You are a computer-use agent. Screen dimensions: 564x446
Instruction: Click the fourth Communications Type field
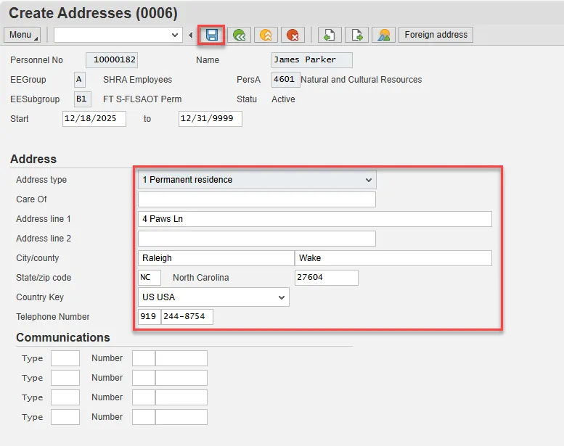65,417
